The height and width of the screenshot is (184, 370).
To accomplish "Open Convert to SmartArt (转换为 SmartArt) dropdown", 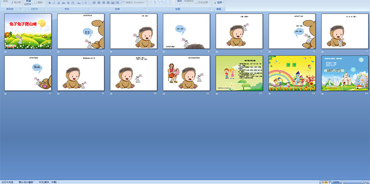I will pyautogui.click(x=134, y=2).
